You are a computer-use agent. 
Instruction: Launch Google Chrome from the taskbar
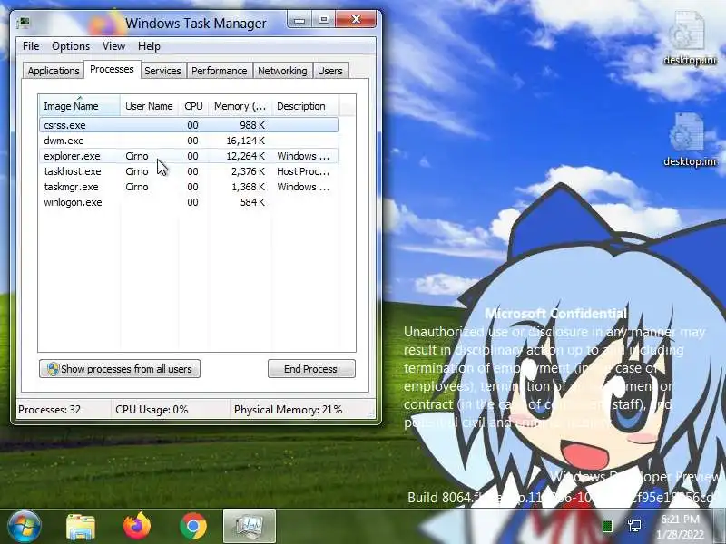193,526
